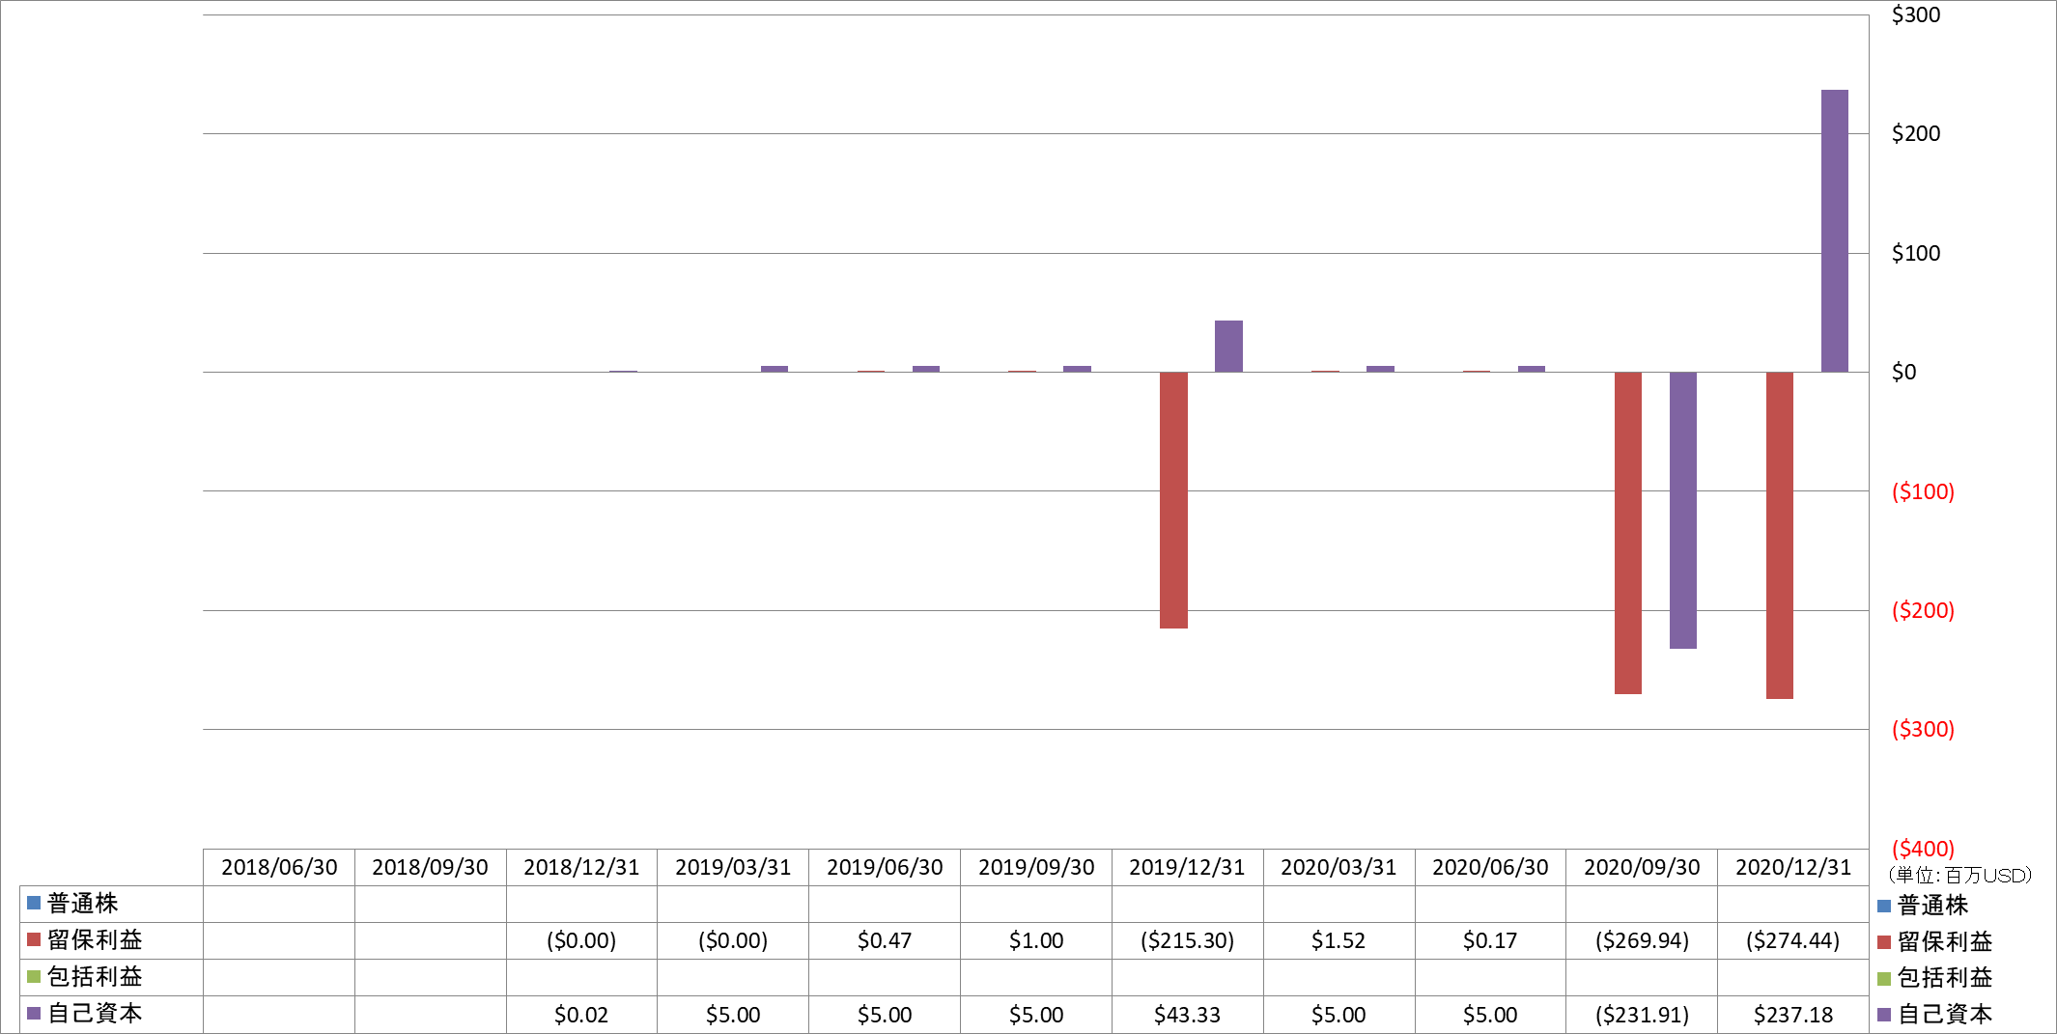Click the 2019/12/31 date header
Image resolution: width=2057 pixels, height=1034 pixels.
coord(1188,868)
